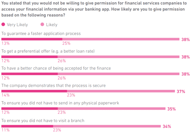Image resolution: width=192 pixels, height=133 pixels.
Task: Click the 34% total label
Action: tap(167, 126)
